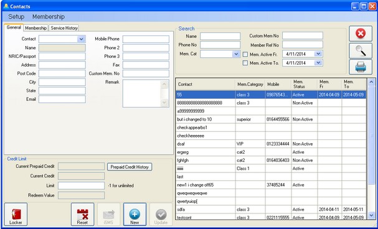Click the iSMS envelope icon
Screen dimensions: 378x229
pyautogui.click(x=108, y=214)
